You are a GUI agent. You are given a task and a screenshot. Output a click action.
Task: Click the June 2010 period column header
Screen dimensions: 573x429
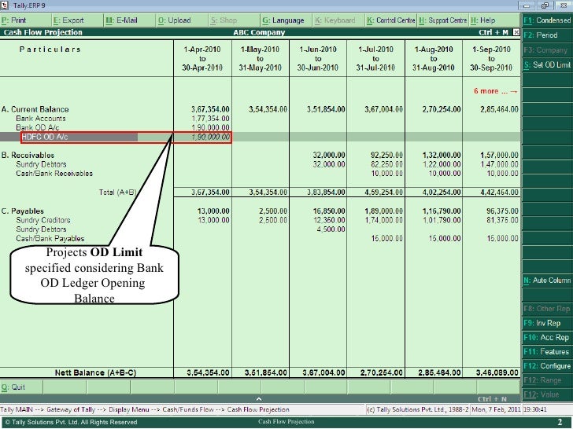click(318, 58)
